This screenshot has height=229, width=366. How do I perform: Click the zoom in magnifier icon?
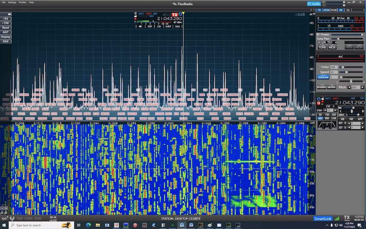click(6, 213)
